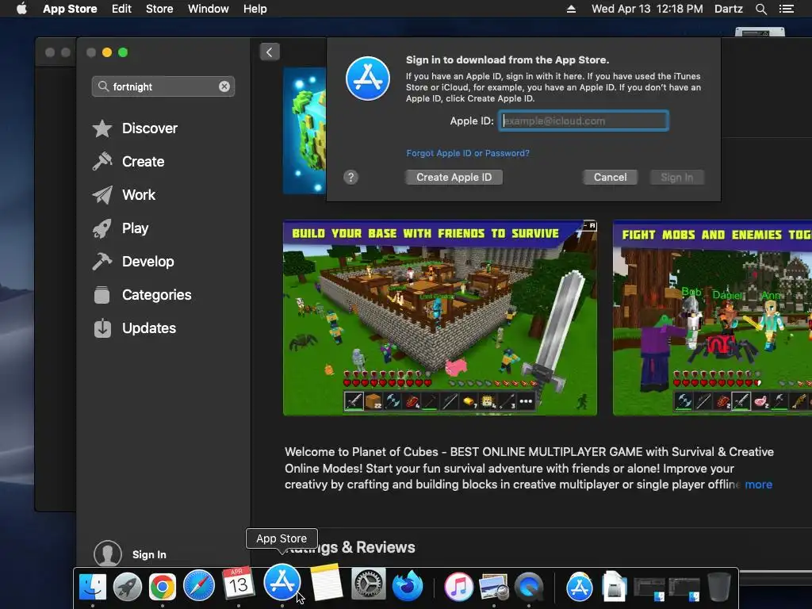The image size is (812, 609).
Task: Select the Develop section
Action: (x=132, y=262)
